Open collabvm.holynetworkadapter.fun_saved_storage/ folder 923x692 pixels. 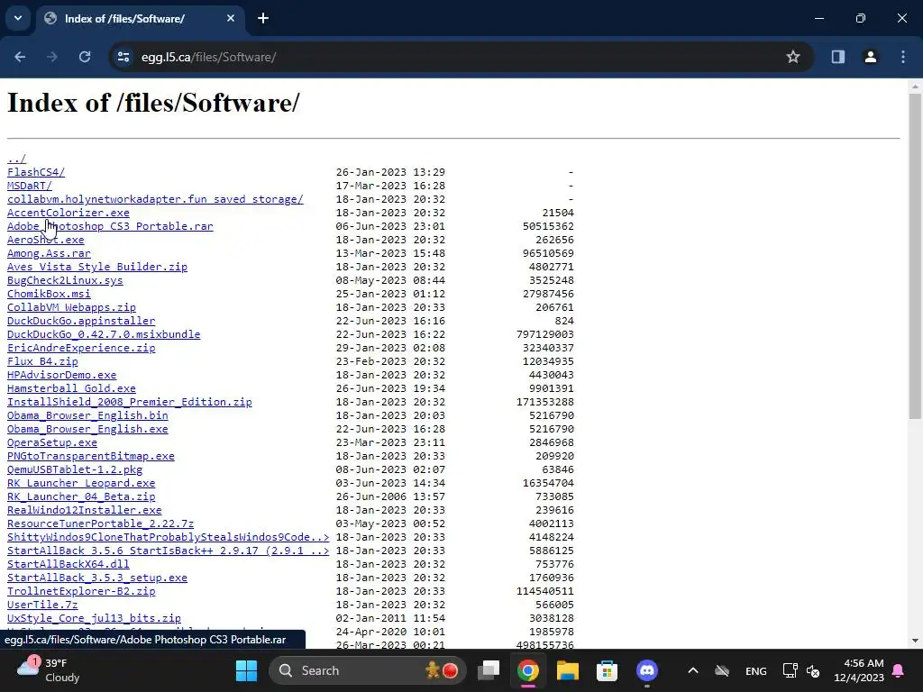click(x=155, y=199)
